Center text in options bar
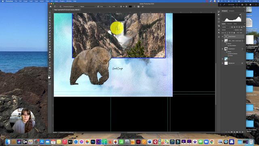 pyautogui.click(x=123, y=6)
